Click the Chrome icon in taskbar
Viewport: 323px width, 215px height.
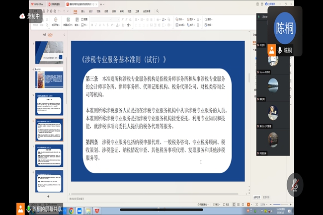click(71, 210)
